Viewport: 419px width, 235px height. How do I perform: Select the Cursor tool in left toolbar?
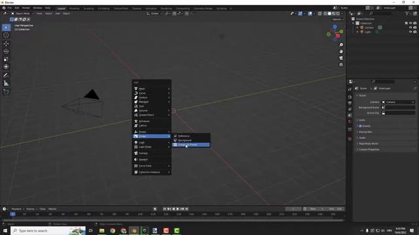(x=6, y=35)
